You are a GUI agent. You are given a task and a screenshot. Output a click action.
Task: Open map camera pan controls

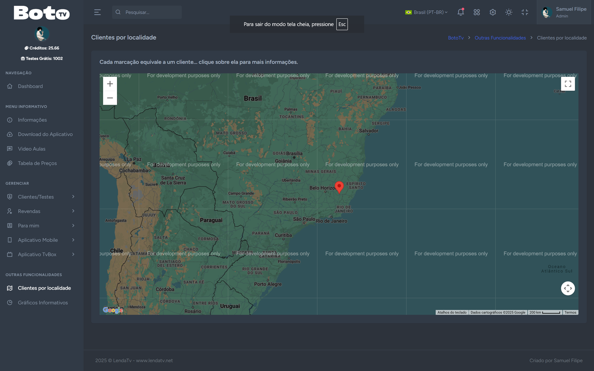pyautogui.click(x=568, y=288)
